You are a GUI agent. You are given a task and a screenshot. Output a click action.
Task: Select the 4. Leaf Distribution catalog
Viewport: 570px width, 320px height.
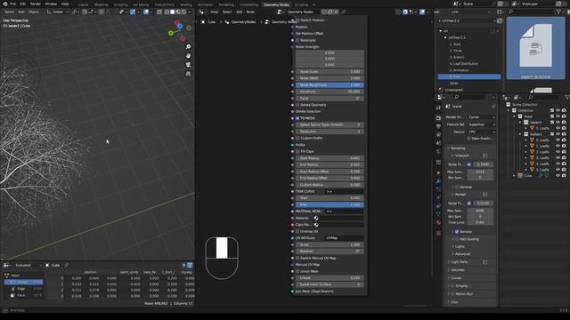pos(464,64)
